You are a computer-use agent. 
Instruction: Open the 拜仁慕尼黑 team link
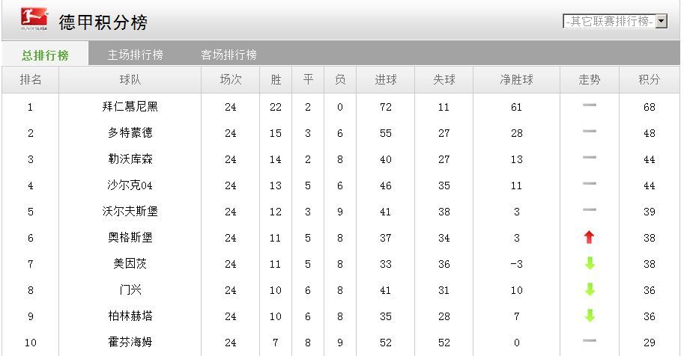click(x=130, y=107)
